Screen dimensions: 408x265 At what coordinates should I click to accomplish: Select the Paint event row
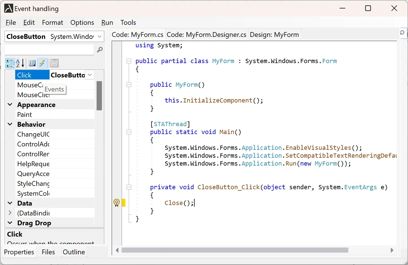25,115
